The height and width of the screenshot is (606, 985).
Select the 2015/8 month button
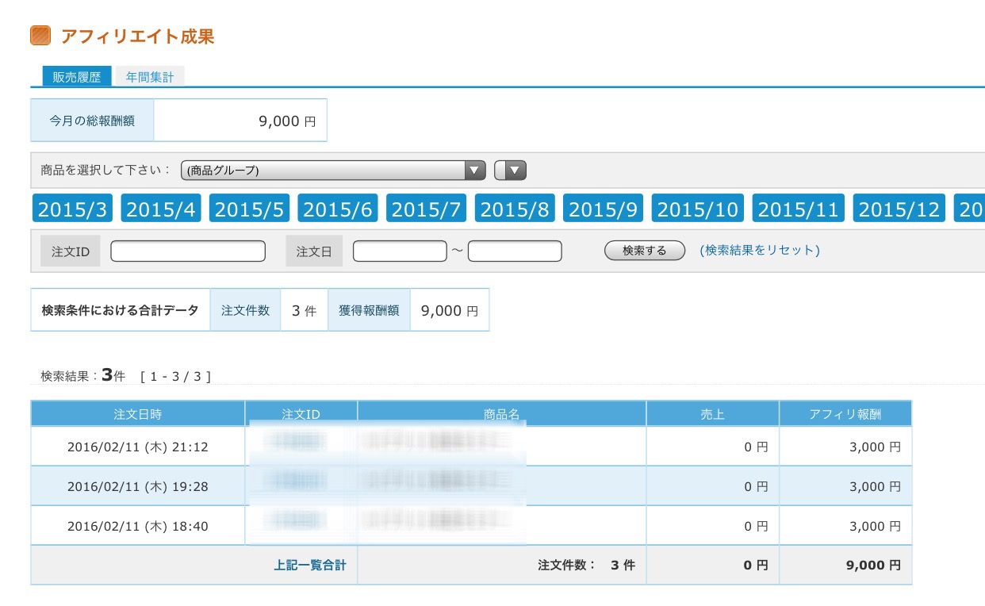tap(515, 209)
